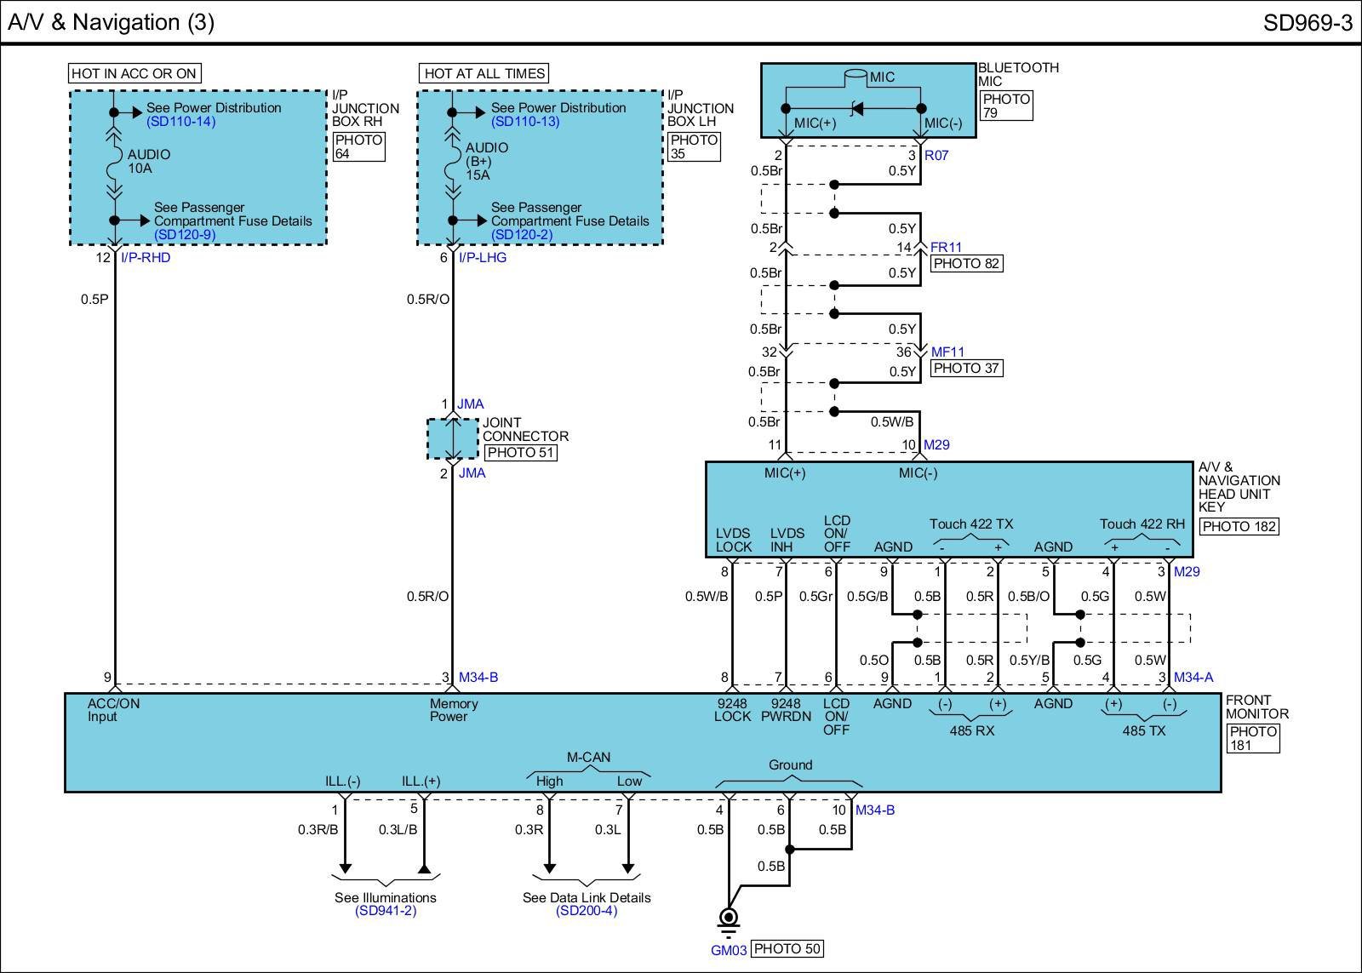Click the M-CAN High arrow below 0.3R

pyautogui.click(x=549, y=868)
